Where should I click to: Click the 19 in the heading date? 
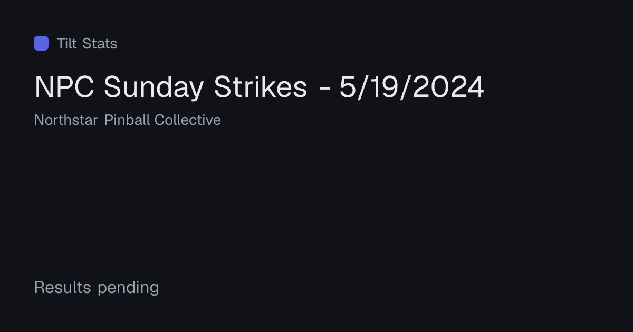click(385, 87)
